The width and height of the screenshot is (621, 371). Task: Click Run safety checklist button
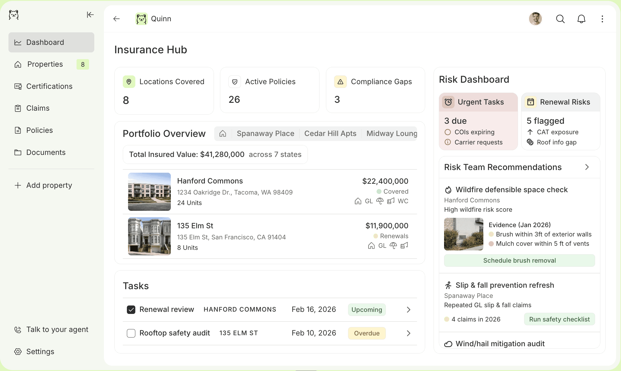point(559,319)
